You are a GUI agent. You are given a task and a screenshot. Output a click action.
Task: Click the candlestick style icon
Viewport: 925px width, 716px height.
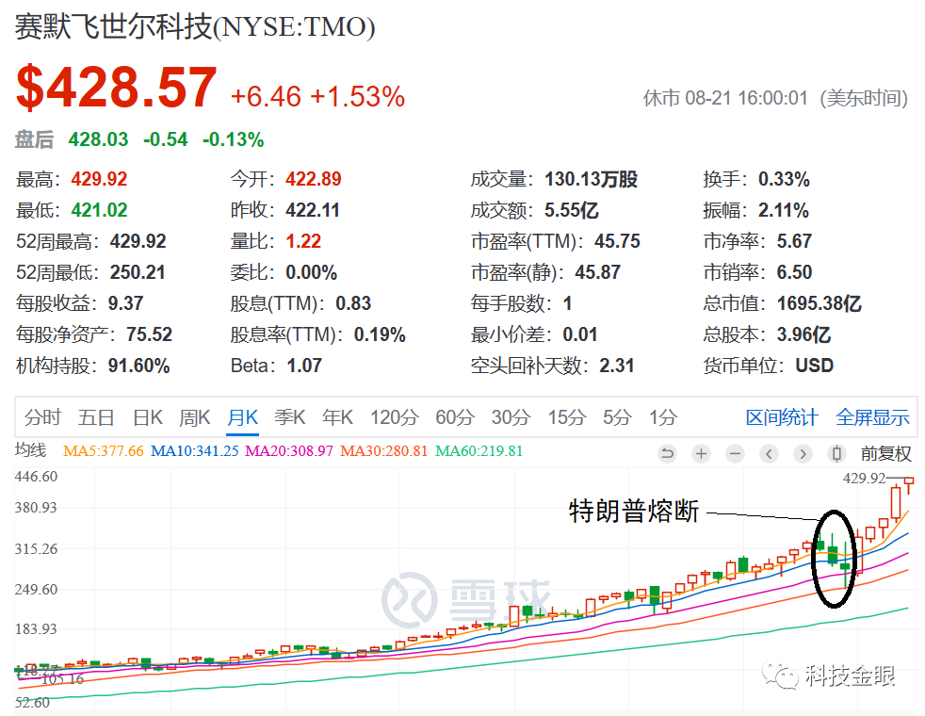[x=836, y=453]
